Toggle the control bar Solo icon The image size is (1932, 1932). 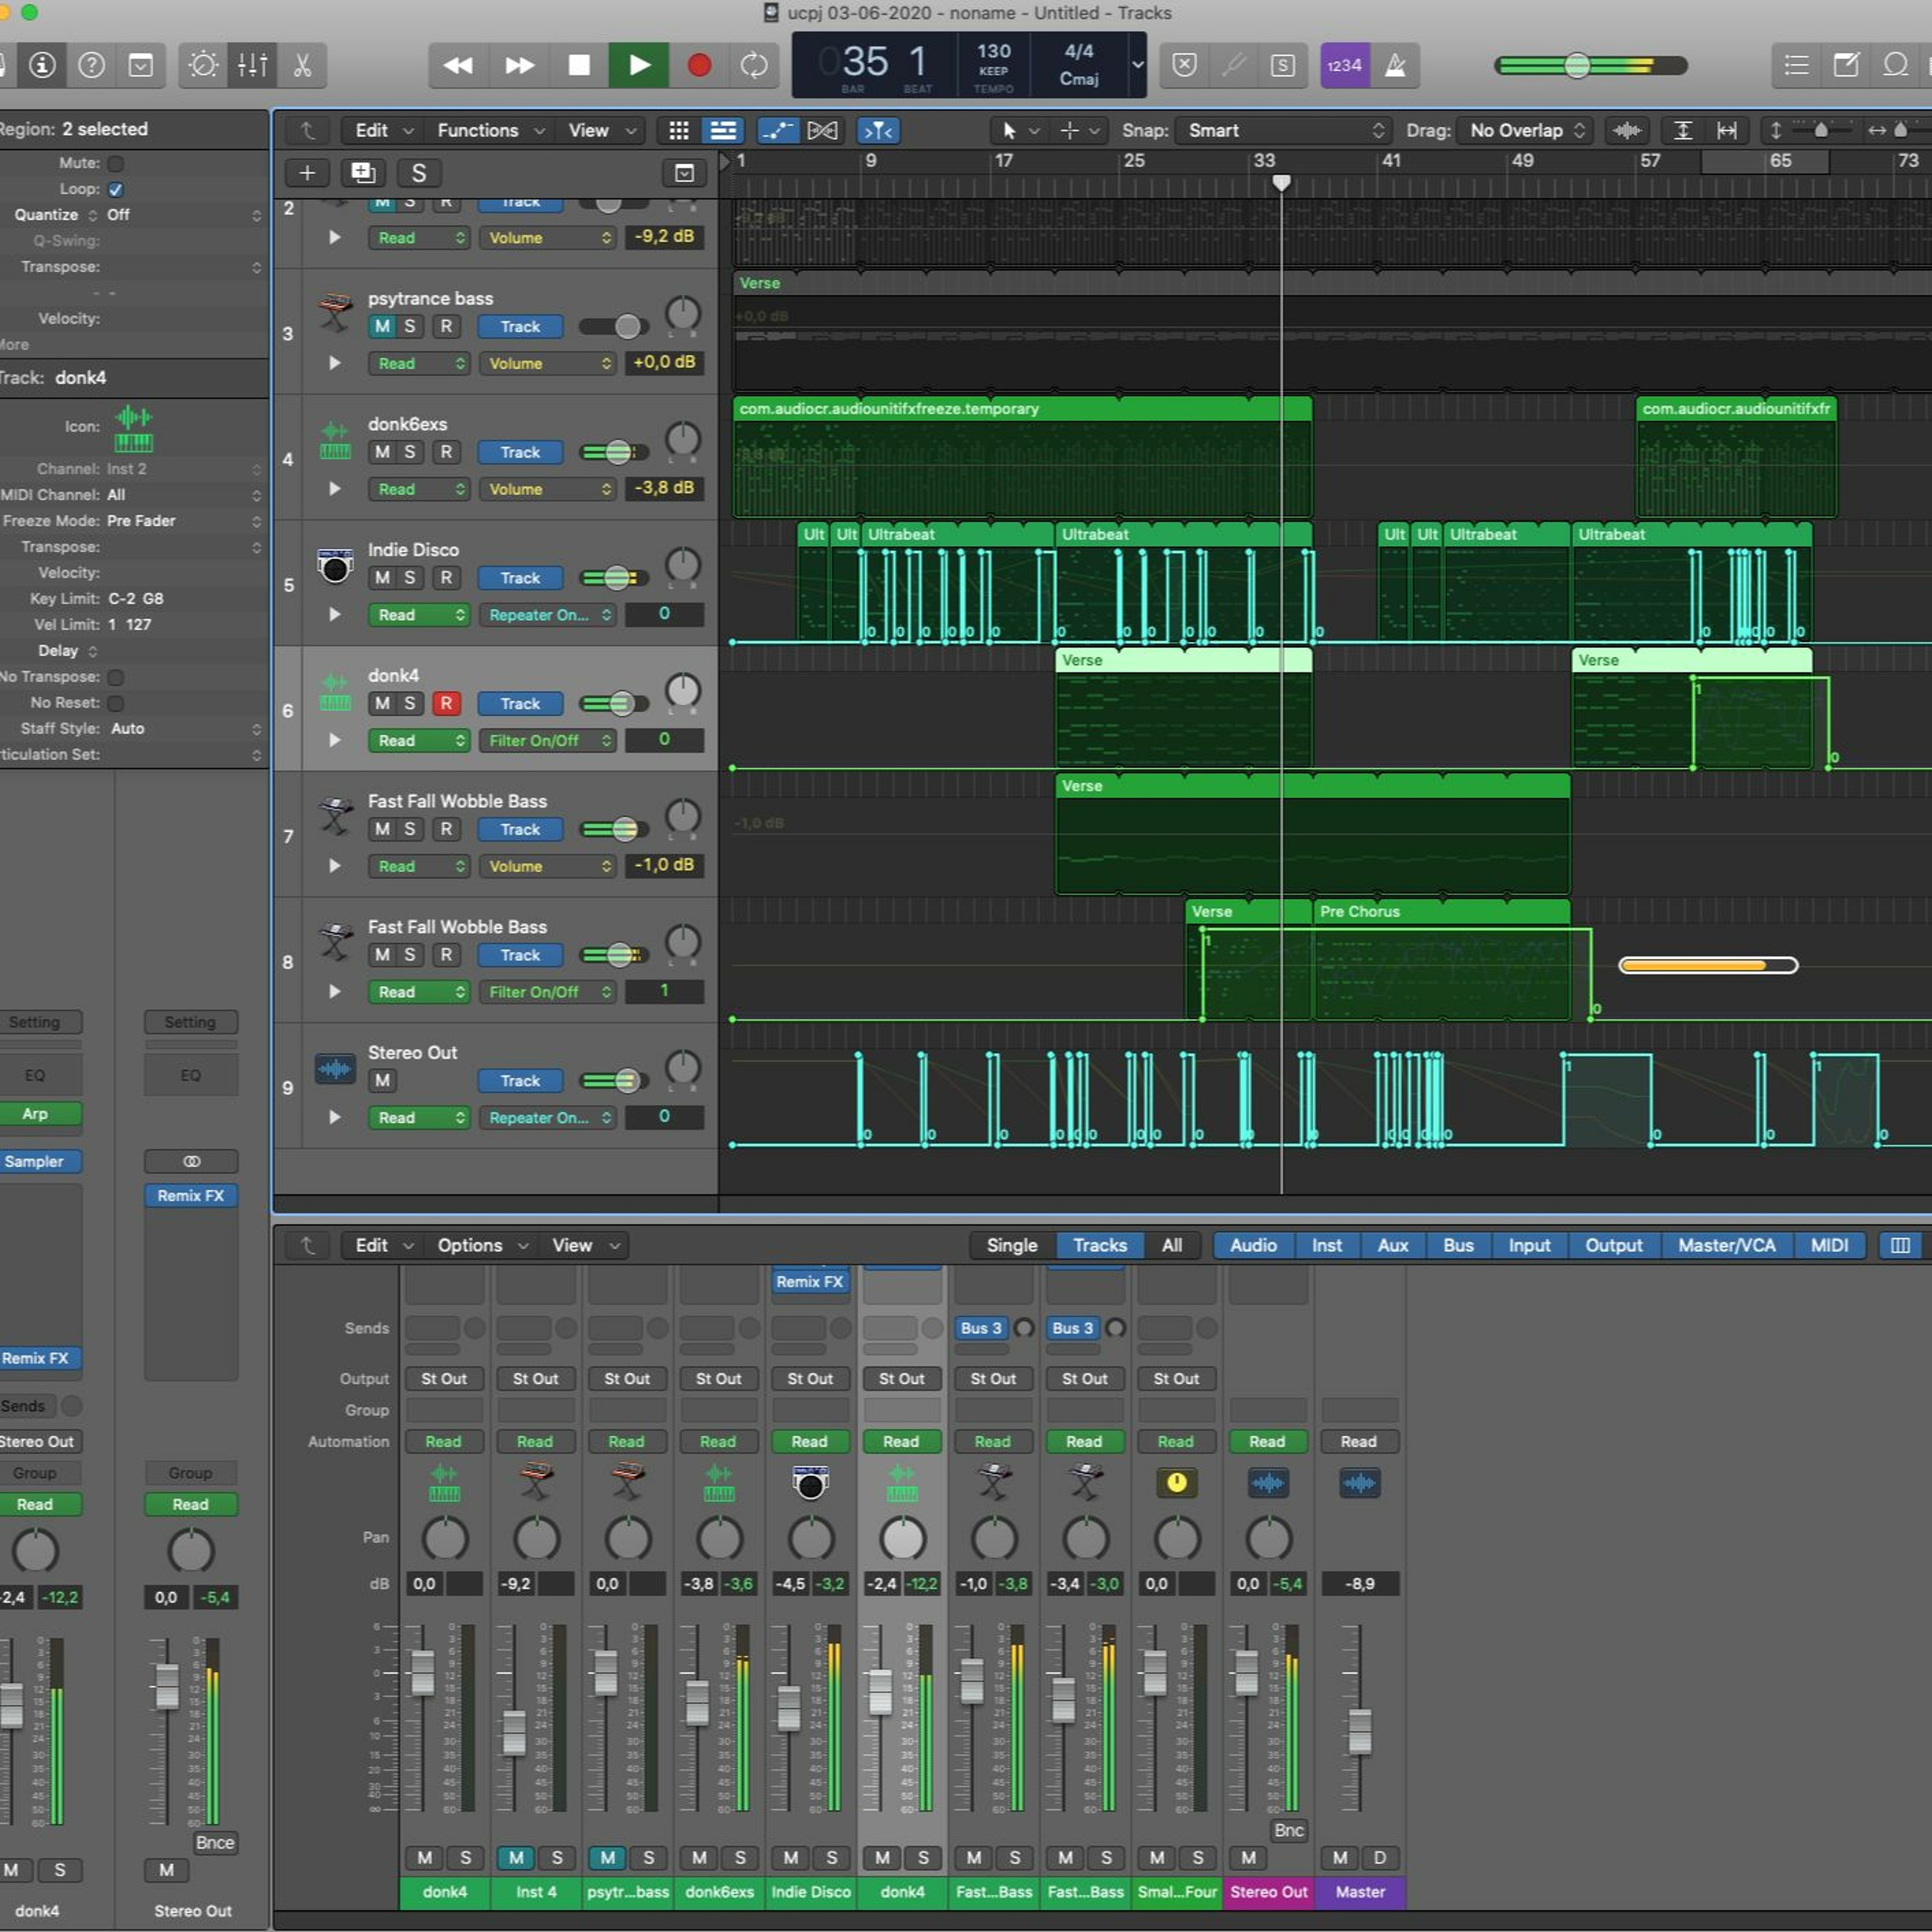1283,65
